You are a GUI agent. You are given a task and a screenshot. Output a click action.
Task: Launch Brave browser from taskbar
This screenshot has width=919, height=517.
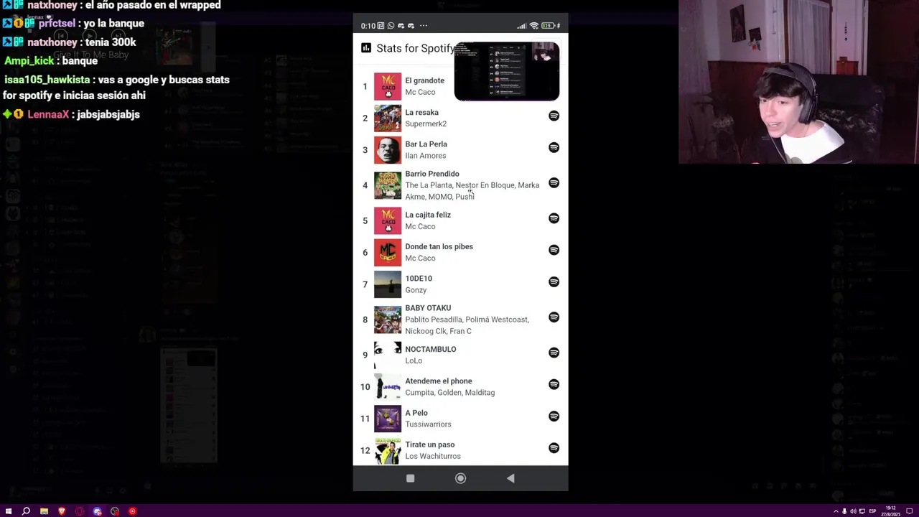tap(62, 511)
